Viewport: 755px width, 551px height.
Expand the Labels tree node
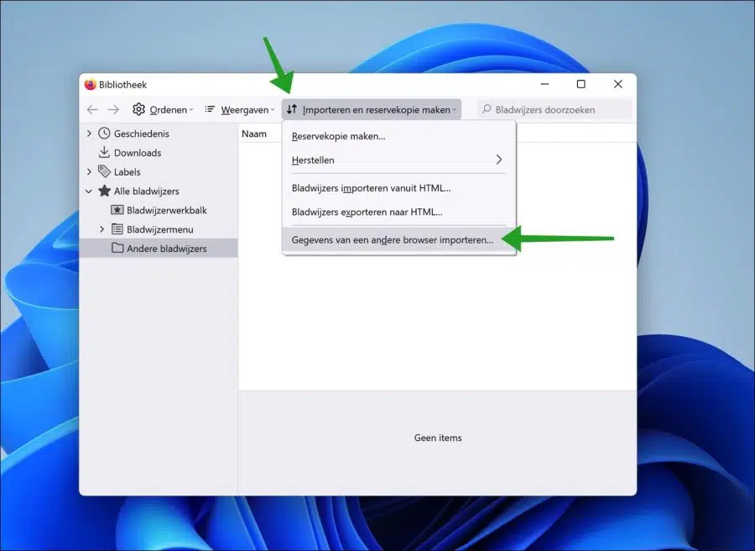(89, 171)
